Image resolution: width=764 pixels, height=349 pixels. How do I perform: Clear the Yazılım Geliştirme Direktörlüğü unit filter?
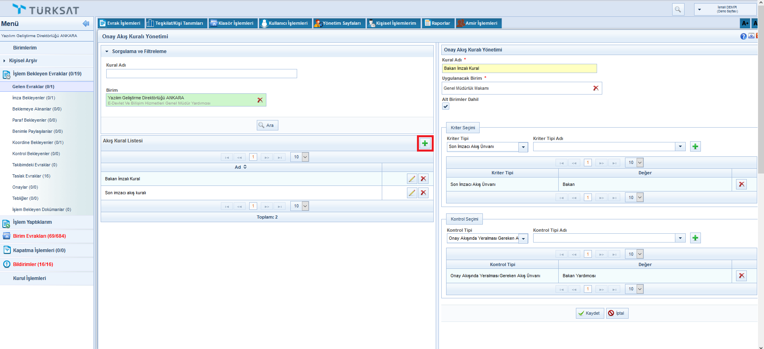point(260,100)
